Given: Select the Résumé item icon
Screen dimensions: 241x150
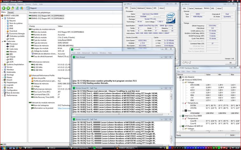Looking at the screenshot, I should (8, 21).
